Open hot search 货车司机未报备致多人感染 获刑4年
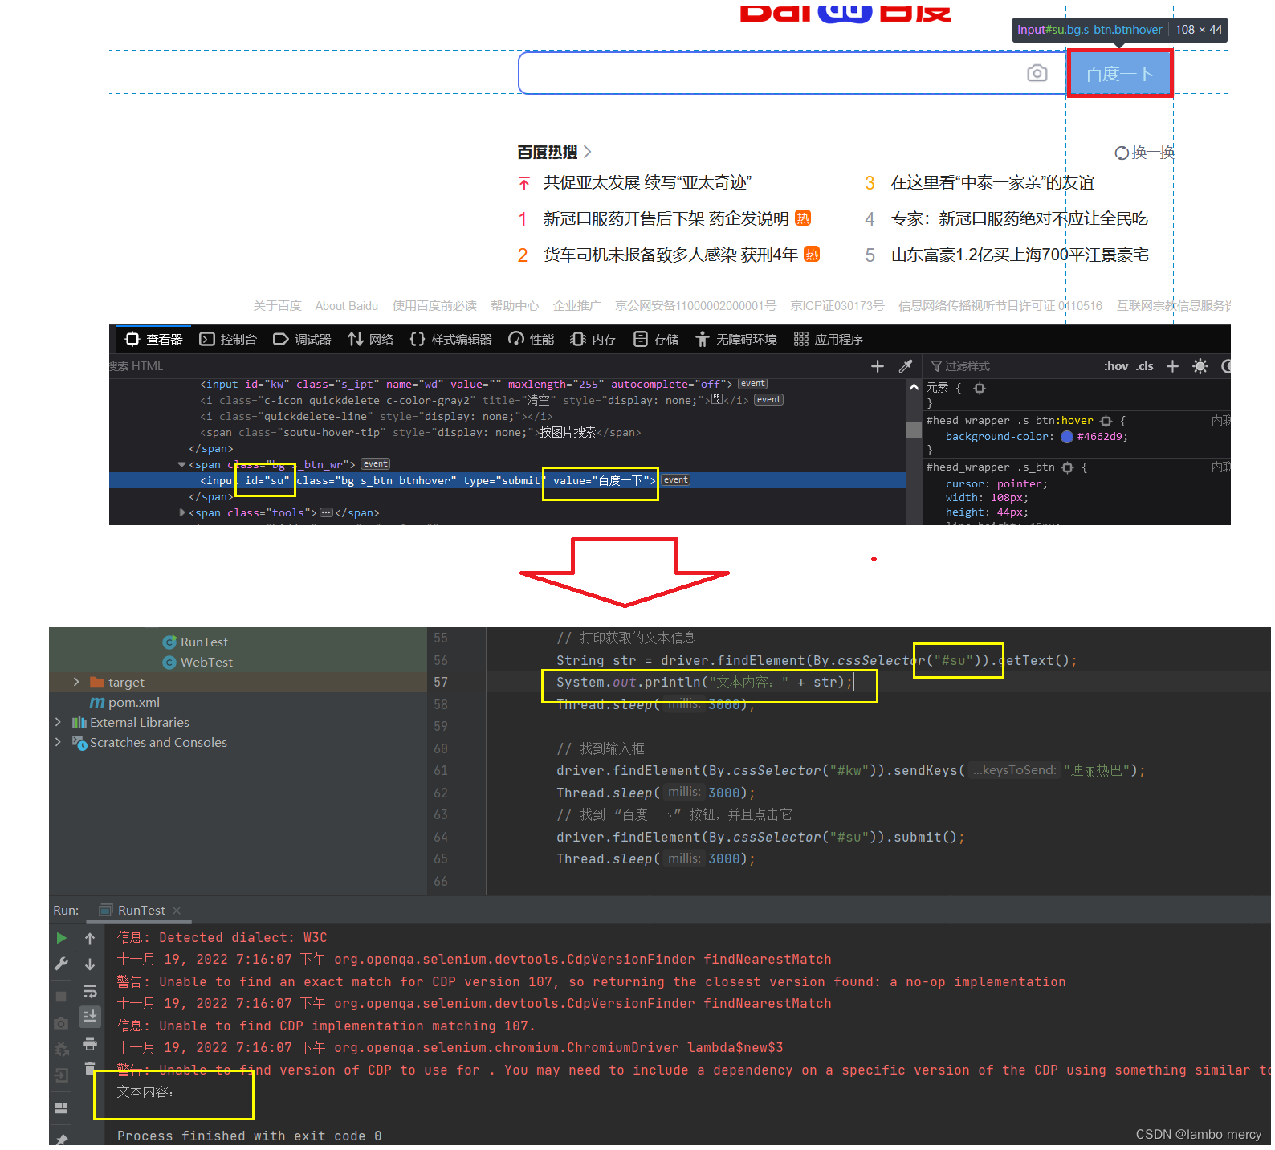Viewport: 1275px width, 1150px height. pos(670,255)
